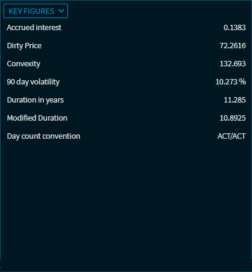Image resolution: width=252 pixels, height=272 pixels.
Task: Select the 90 day volatility label
Action: point(33,82)
